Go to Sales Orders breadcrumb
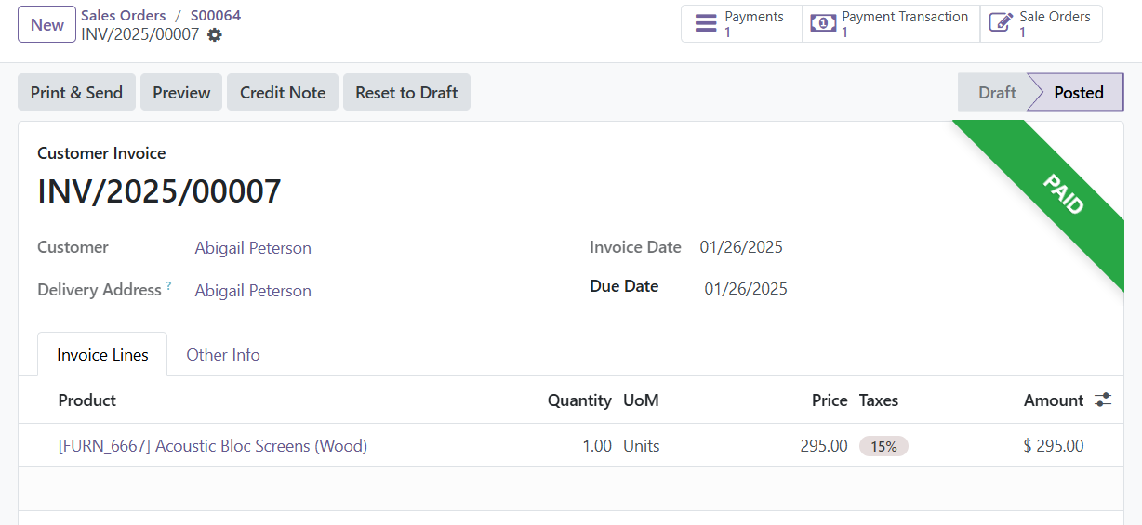 click(x=124, y=15)
